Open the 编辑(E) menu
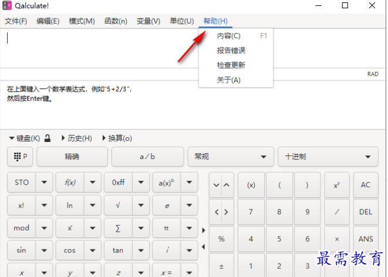Screen dimensions: 388x277 [48, 21]
